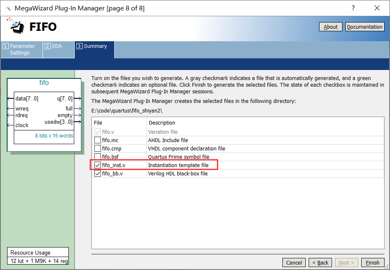Open the help question mark button
390x270 pixels.
(x=353, y=8)
